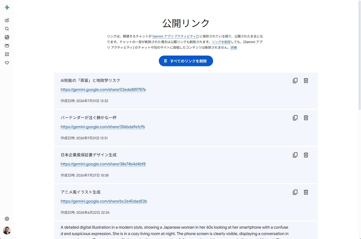Click the 公開リンク page heading

click(x=186, y=23)
